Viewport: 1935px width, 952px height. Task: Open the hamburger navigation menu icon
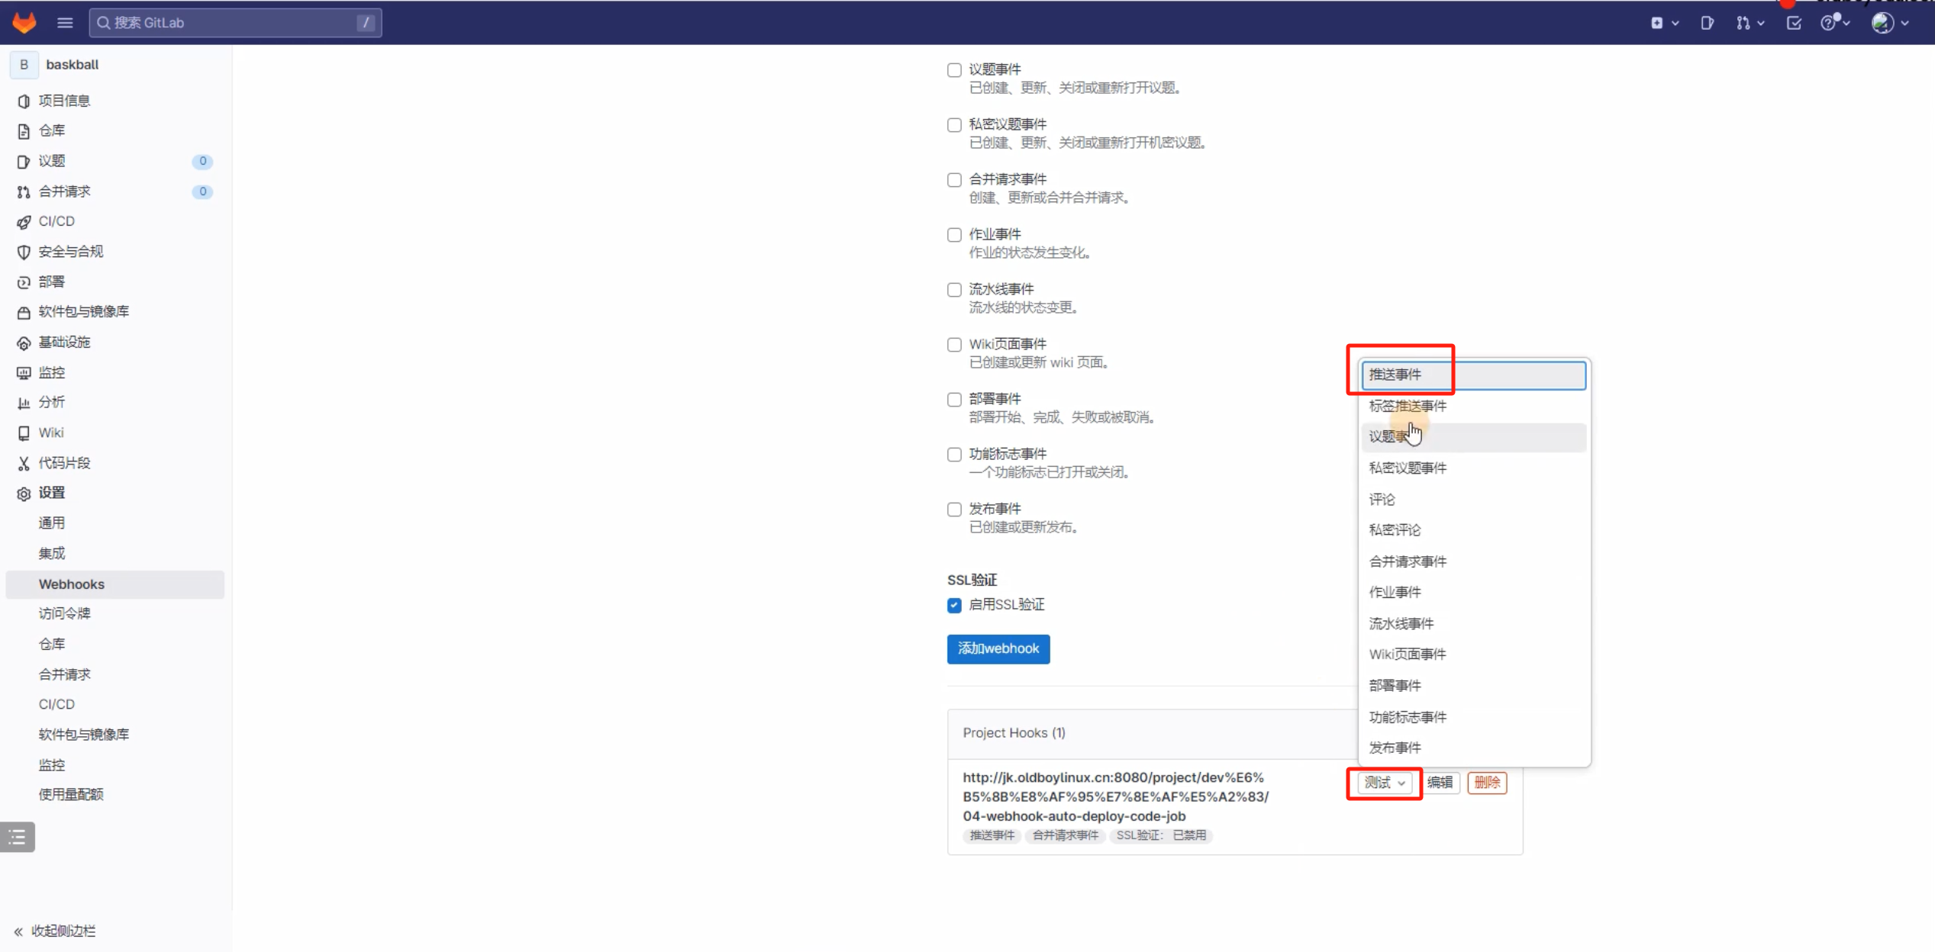pyautogui.click(x=65, y=23)
